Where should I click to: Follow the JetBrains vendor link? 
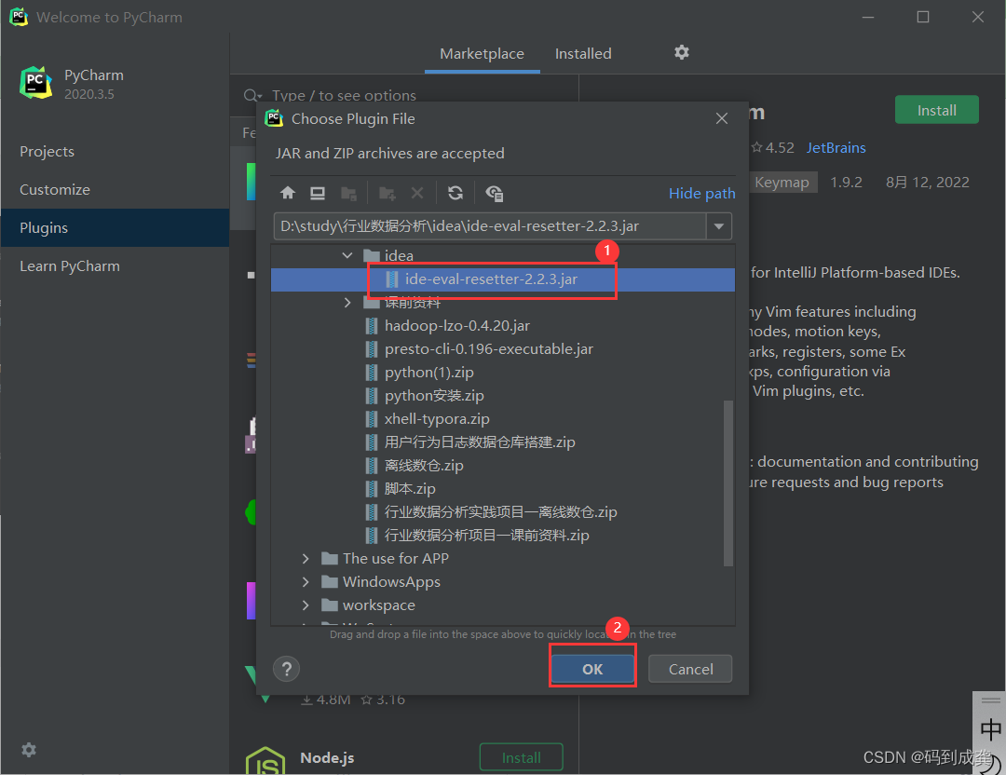836,147
